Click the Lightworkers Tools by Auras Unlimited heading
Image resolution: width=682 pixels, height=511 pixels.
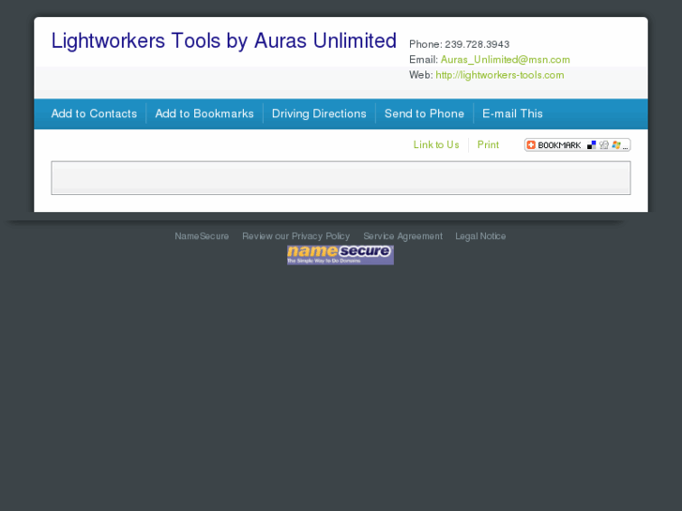(224, 41)
